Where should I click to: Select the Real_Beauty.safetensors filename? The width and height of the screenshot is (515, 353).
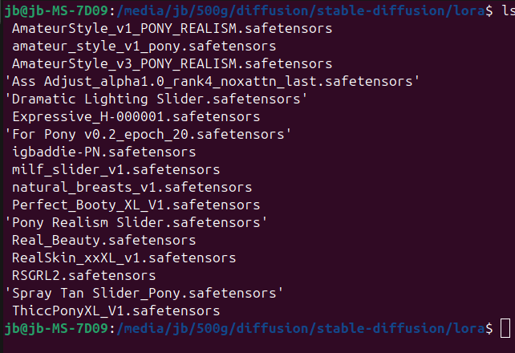[100, 240]
